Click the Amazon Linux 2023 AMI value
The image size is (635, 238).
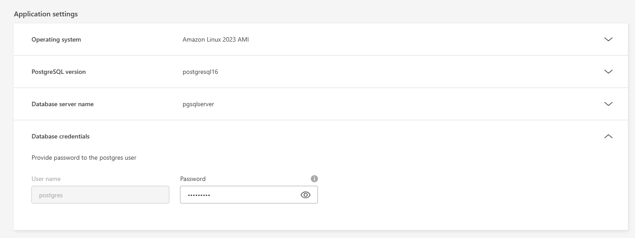coord(216,39)
